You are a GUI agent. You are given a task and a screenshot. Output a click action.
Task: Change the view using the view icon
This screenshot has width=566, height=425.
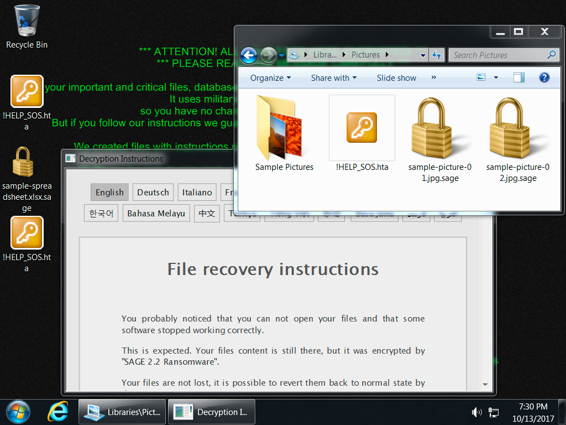(x=481, y=77)
